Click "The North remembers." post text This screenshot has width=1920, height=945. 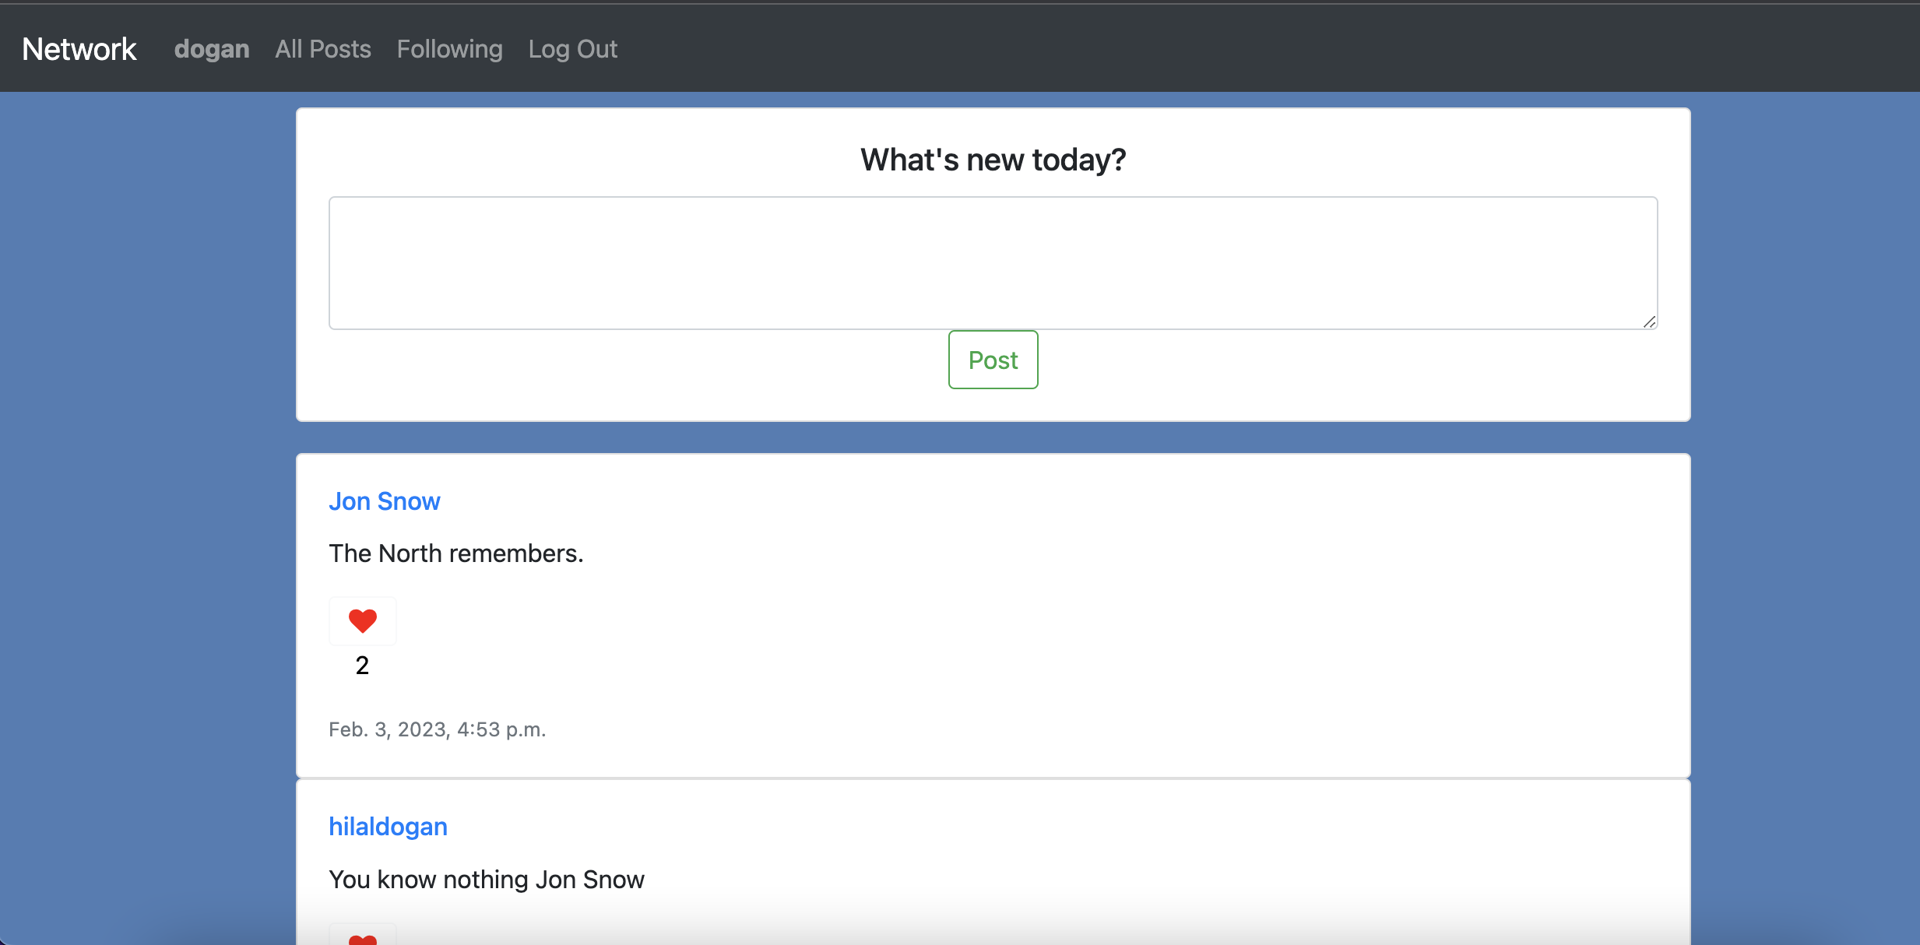[456, 553]
